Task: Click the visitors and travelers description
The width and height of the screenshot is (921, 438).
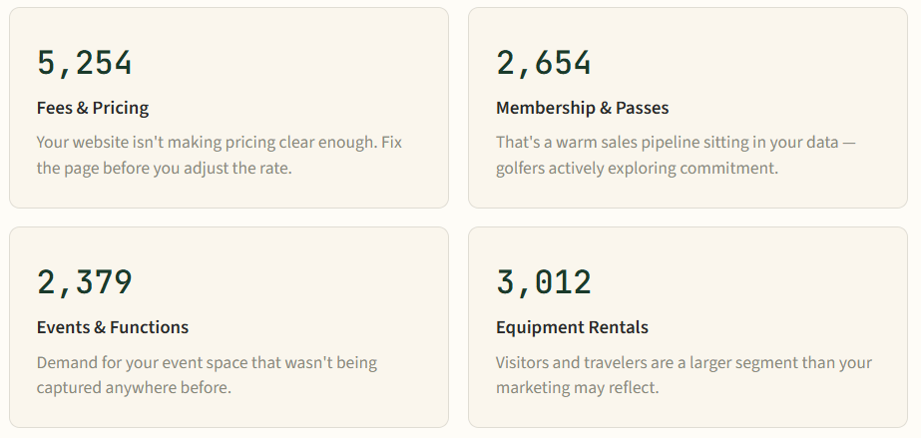Action: pos(685,374)
